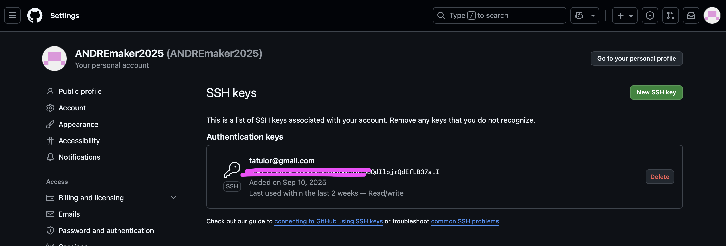This screenshot has height=246, width=726.
Task: Select Appearance in the sidebar
Action: coord(78,124)
